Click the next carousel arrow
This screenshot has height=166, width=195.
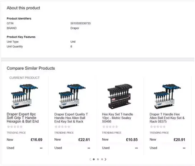coord(106,159)
